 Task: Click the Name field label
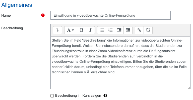(6, 15)
